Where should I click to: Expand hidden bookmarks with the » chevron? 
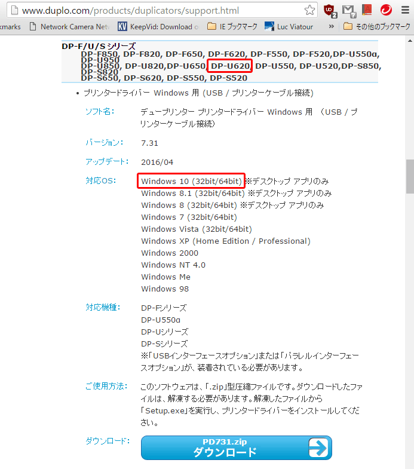coord(332,26)
